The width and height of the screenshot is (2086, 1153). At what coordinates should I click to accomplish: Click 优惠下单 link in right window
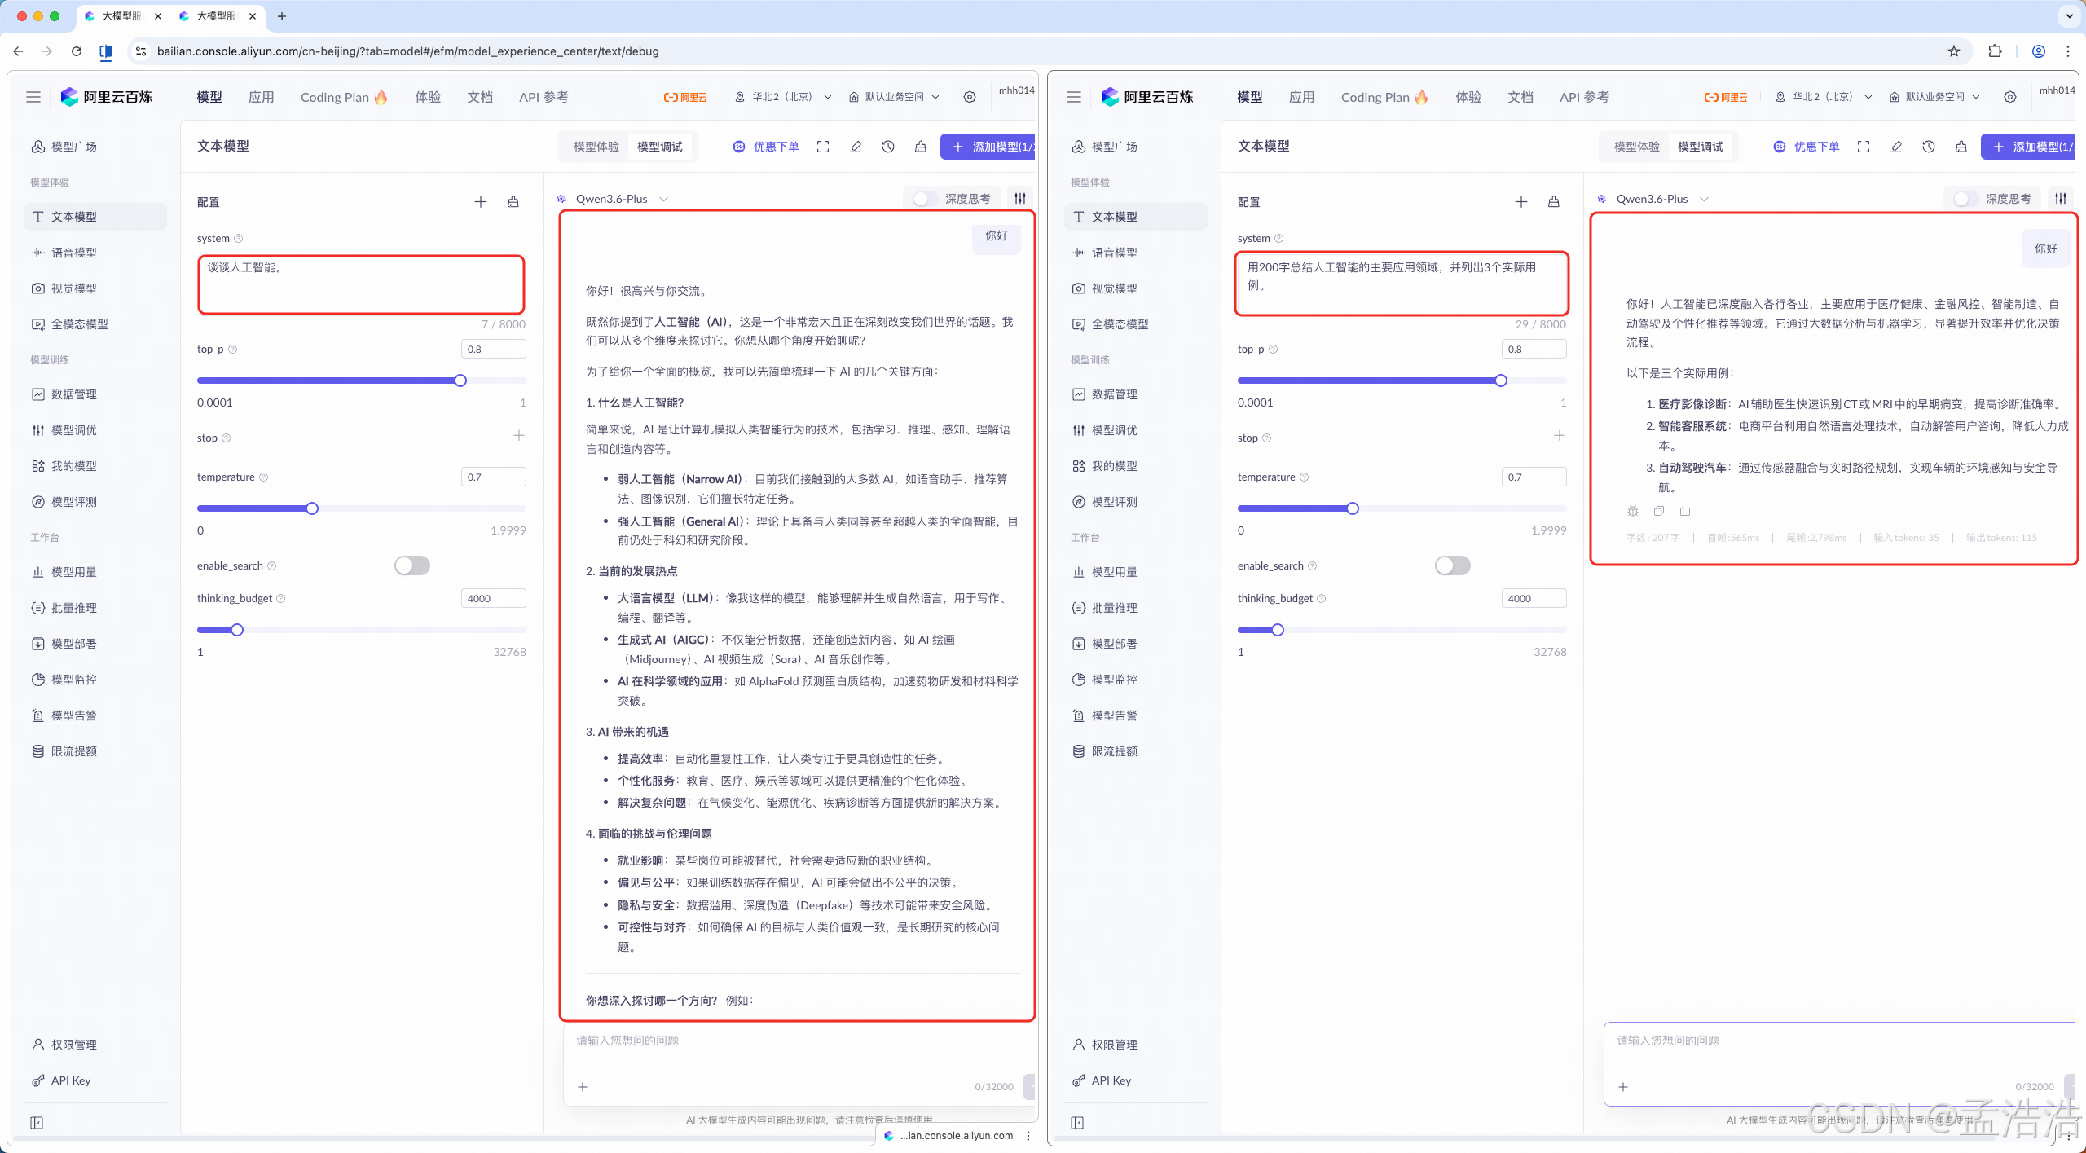click(x=1807, y=147)
